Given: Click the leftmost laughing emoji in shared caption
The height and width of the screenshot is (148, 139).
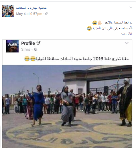Looking at the screenshot, I should point(27,59).
